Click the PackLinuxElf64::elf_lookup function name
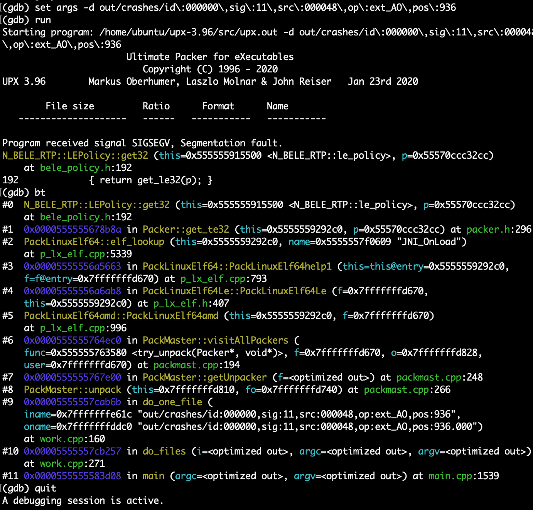533x510 pixels. click(x=94, y=242)
